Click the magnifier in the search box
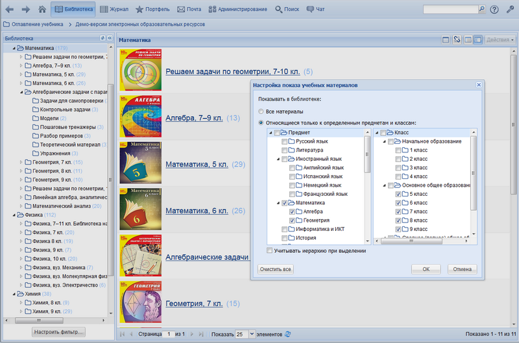 coord(483,10)
